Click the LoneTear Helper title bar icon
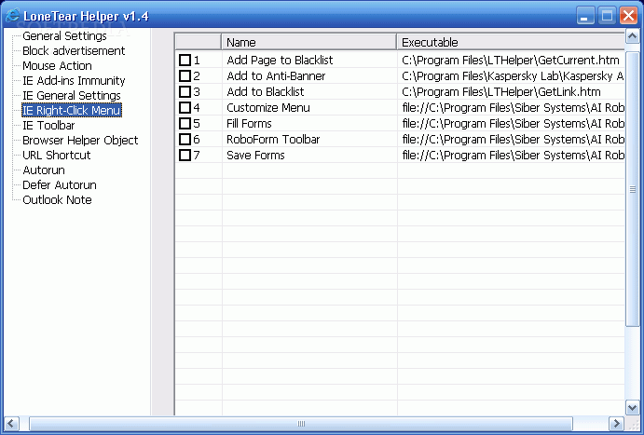This screenshot has width=644, height=435. point(12,15)
